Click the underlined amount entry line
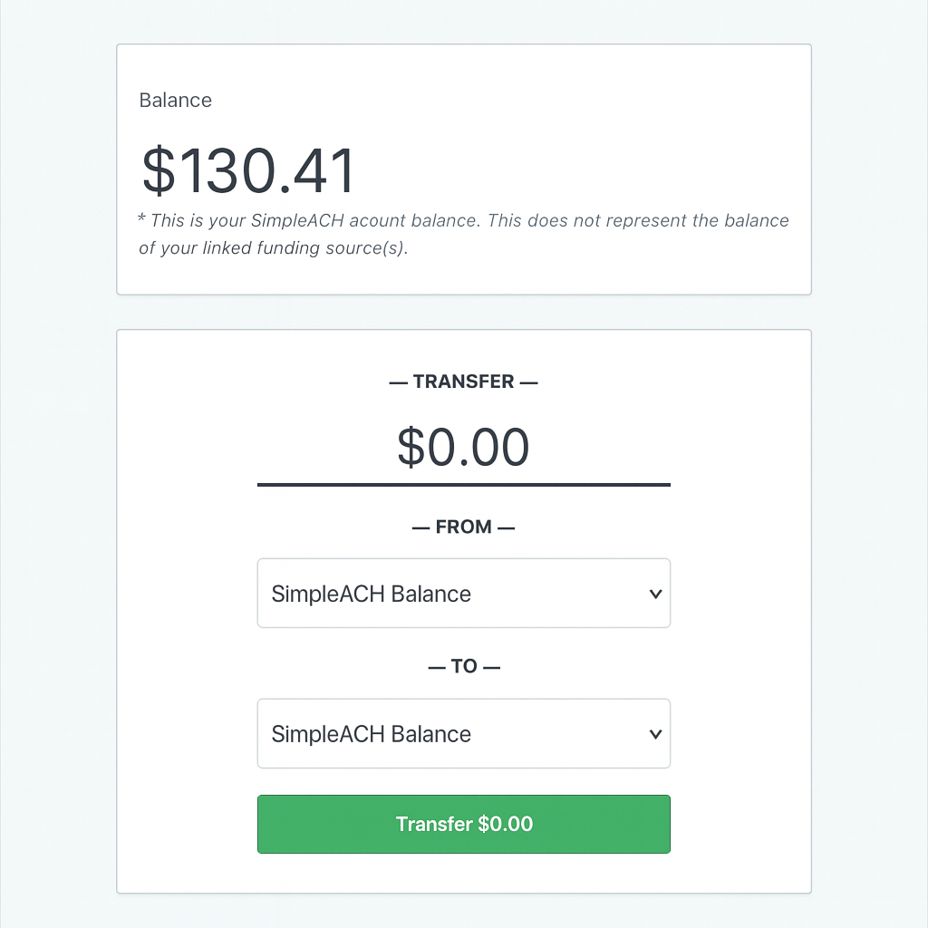The image size is (928, 928). (464, 486)
